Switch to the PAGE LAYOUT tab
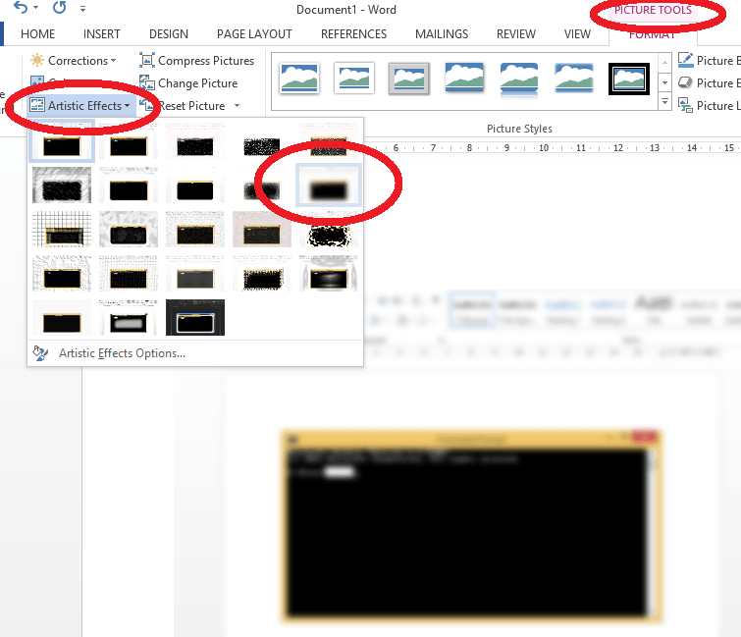The image size is (741, 637). [x=254, y=34]
